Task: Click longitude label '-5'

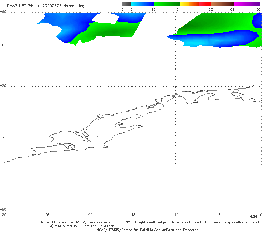Action: click(218, 215)
